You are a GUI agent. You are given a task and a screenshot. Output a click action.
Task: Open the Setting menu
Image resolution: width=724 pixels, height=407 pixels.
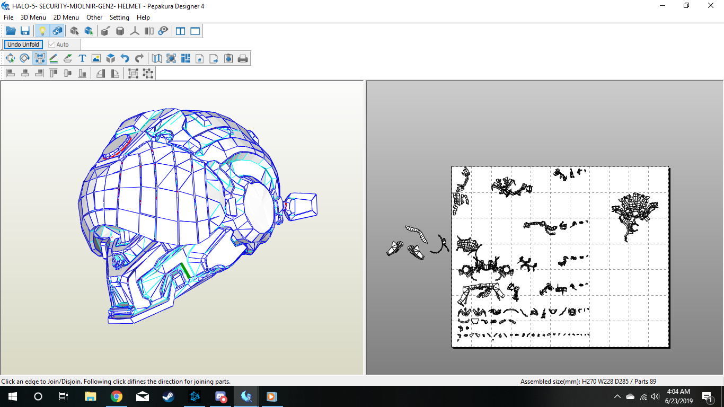click(x=119, y=17)
